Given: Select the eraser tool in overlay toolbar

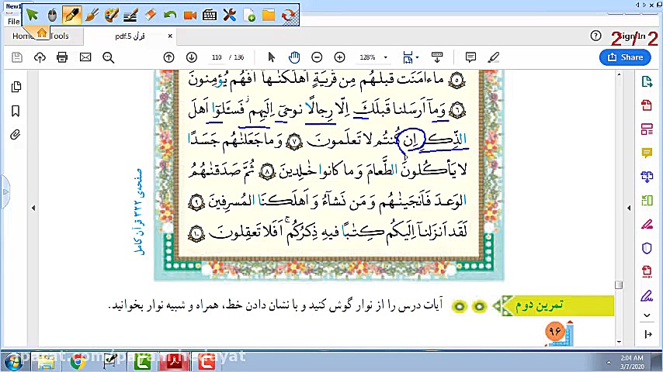Looking at the screenshot, I should tap(151, 15).
